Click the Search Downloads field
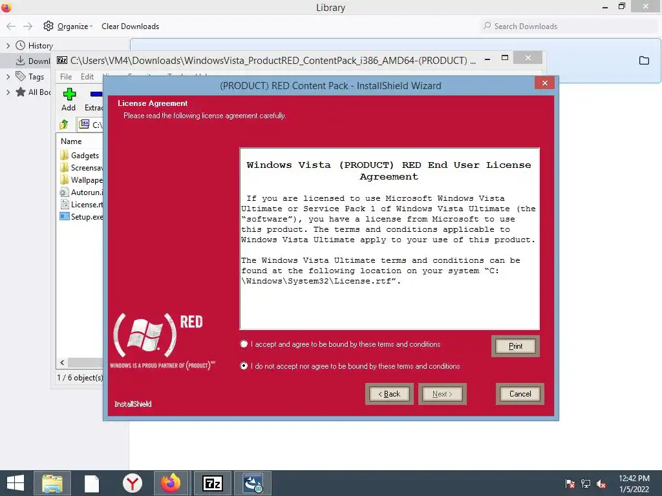Image resolution: width=662 pixels, height=496 pixels. click(569, 26)
